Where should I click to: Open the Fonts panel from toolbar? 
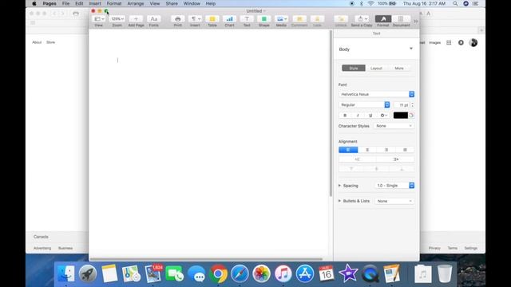(154, 19)
